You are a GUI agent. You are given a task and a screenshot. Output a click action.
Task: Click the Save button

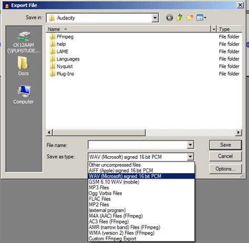click(x=225, y=145)
